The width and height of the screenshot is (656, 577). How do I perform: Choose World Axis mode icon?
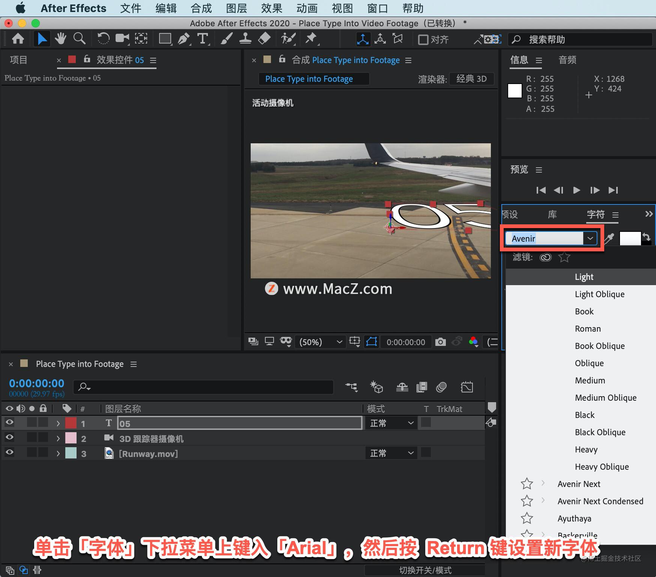tap(380, 39)
